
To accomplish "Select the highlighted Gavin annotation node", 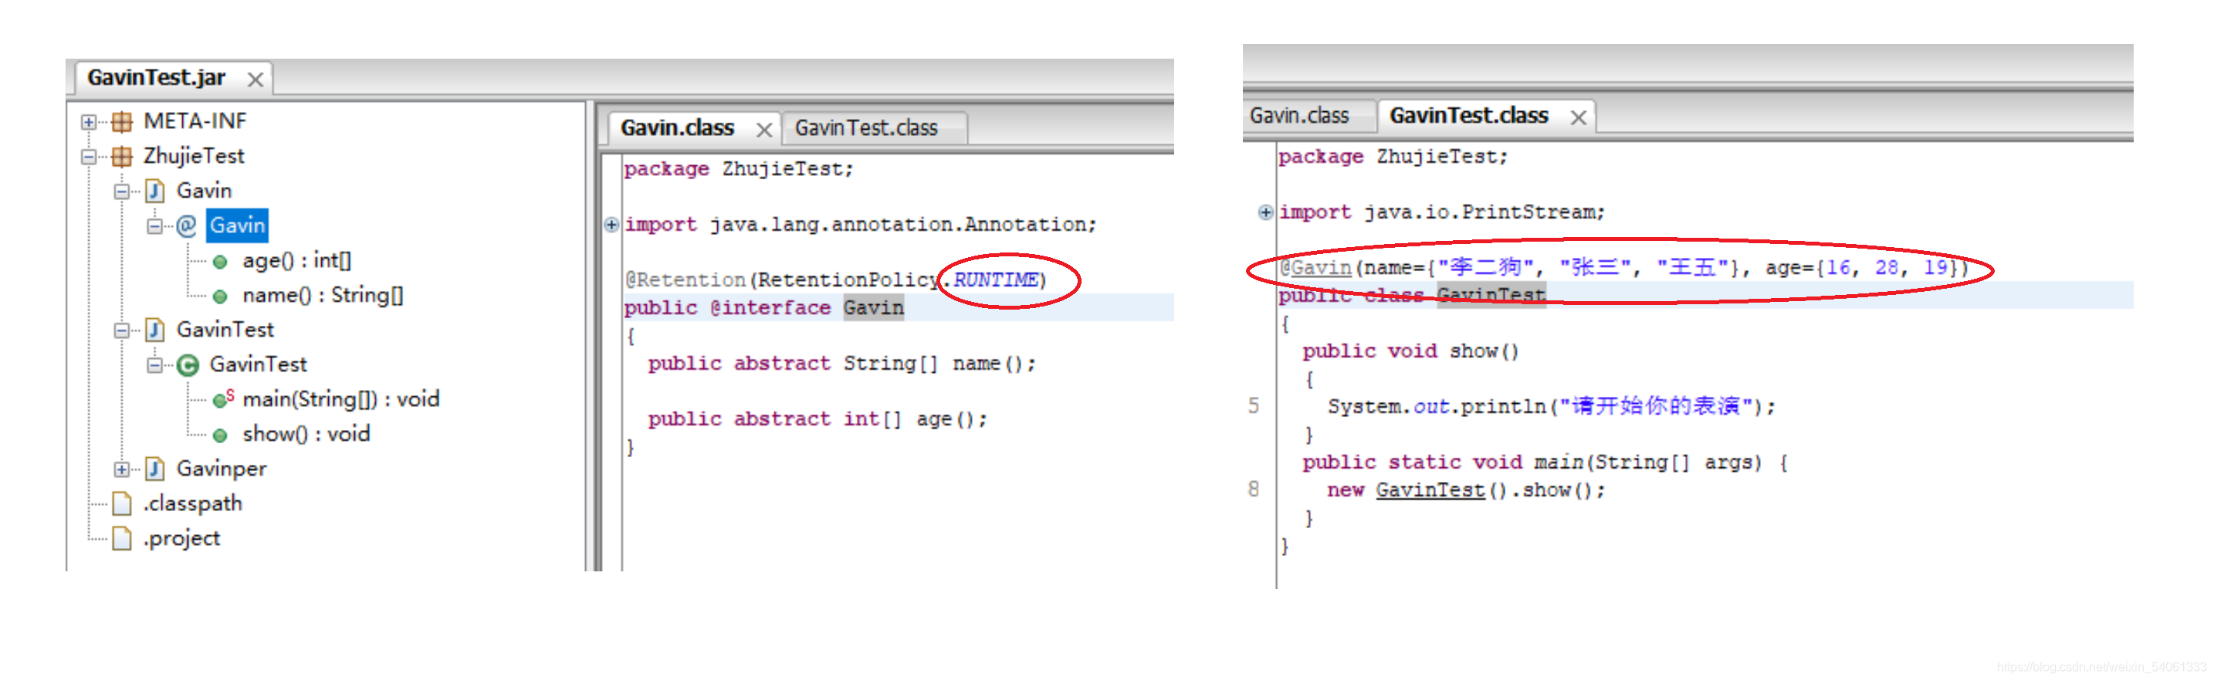I will click(x=237, y=226).
